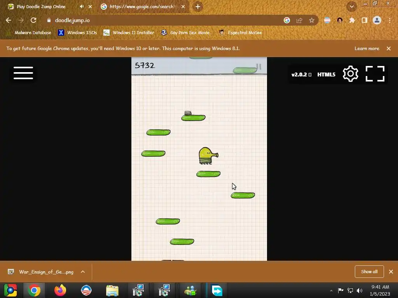Viewport: 398px width, 298px height.
Task: Open game settings gear icon
Action: coord(350,74)
